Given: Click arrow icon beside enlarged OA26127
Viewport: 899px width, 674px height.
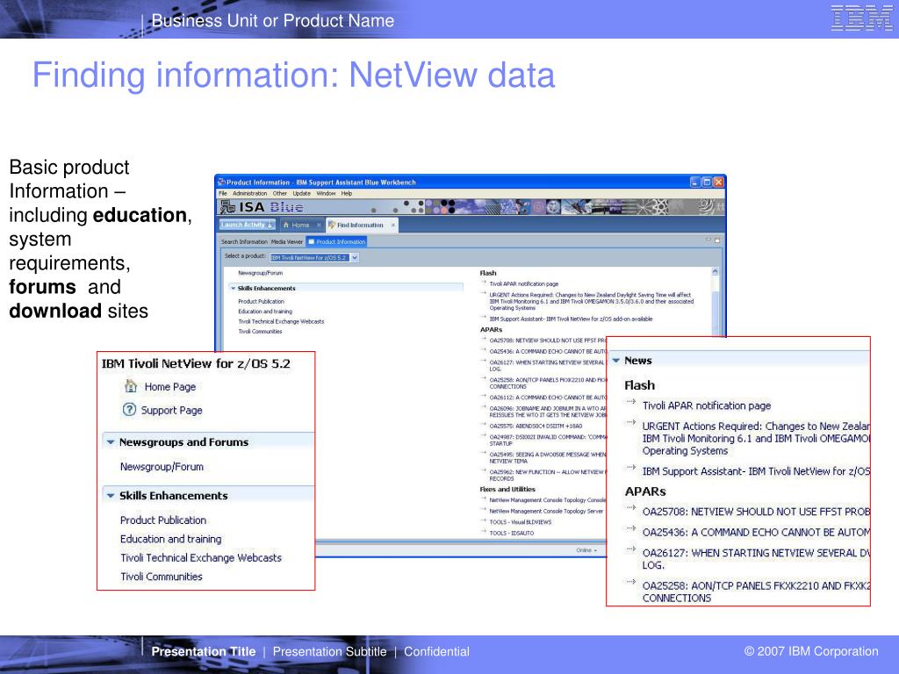Looking at the screenshot, I should tap(631, 549).
